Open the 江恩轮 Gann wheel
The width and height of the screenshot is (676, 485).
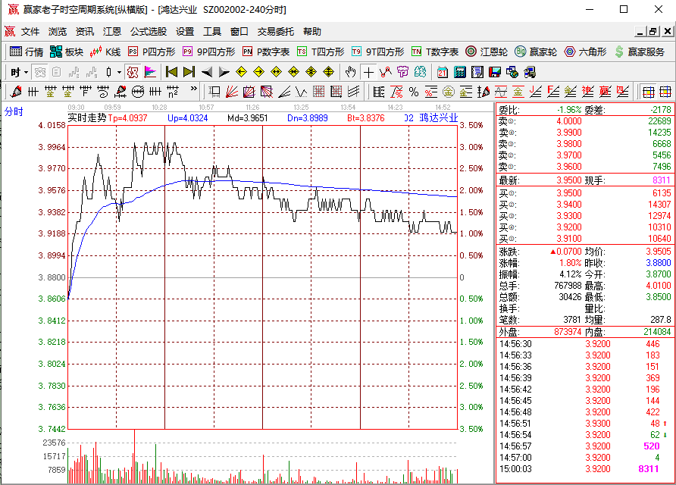click(x=487, y=52)
